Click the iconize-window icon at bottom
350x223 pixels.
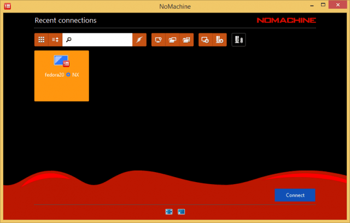(x=181, y=212)
